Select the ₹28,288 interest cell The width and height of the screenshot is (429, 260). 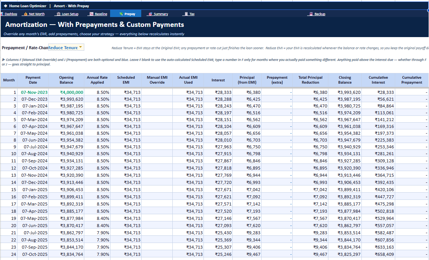(218, 99)
